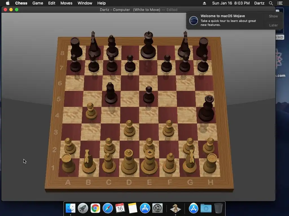Click the date and time in menu bar
The height and width of the screenshot is (216, 289).
click(x=231, y=3)
